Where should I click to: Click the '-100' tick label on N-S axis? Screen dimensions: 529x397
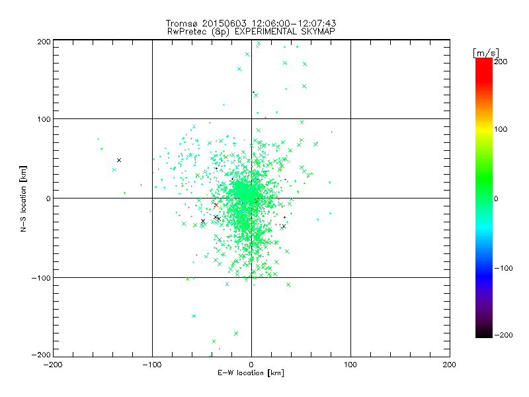pyautogui.click(x=41, y=278)
